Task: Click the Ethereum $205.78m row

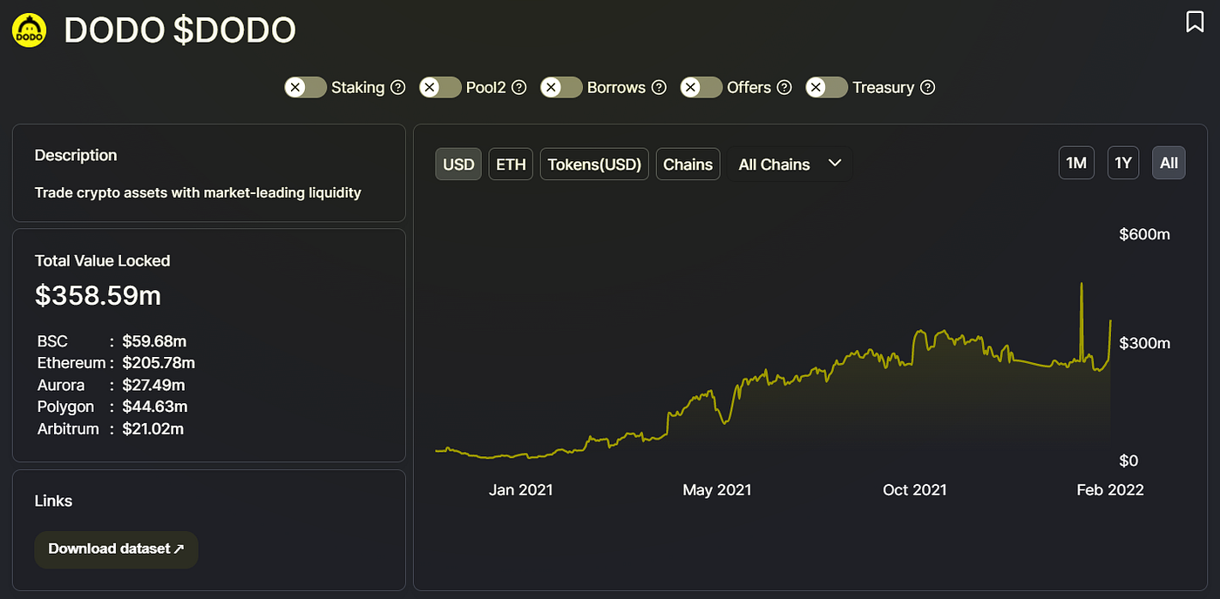Action: [116, 363]
